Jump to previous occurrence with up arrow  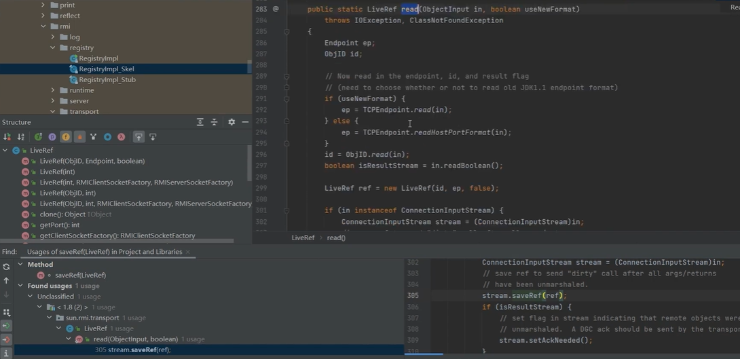click(x=7, y=280)
